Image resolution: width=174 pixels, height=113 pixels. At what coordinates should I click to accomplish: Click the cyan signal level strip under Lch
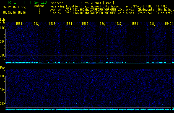click(x=87, y=63)
